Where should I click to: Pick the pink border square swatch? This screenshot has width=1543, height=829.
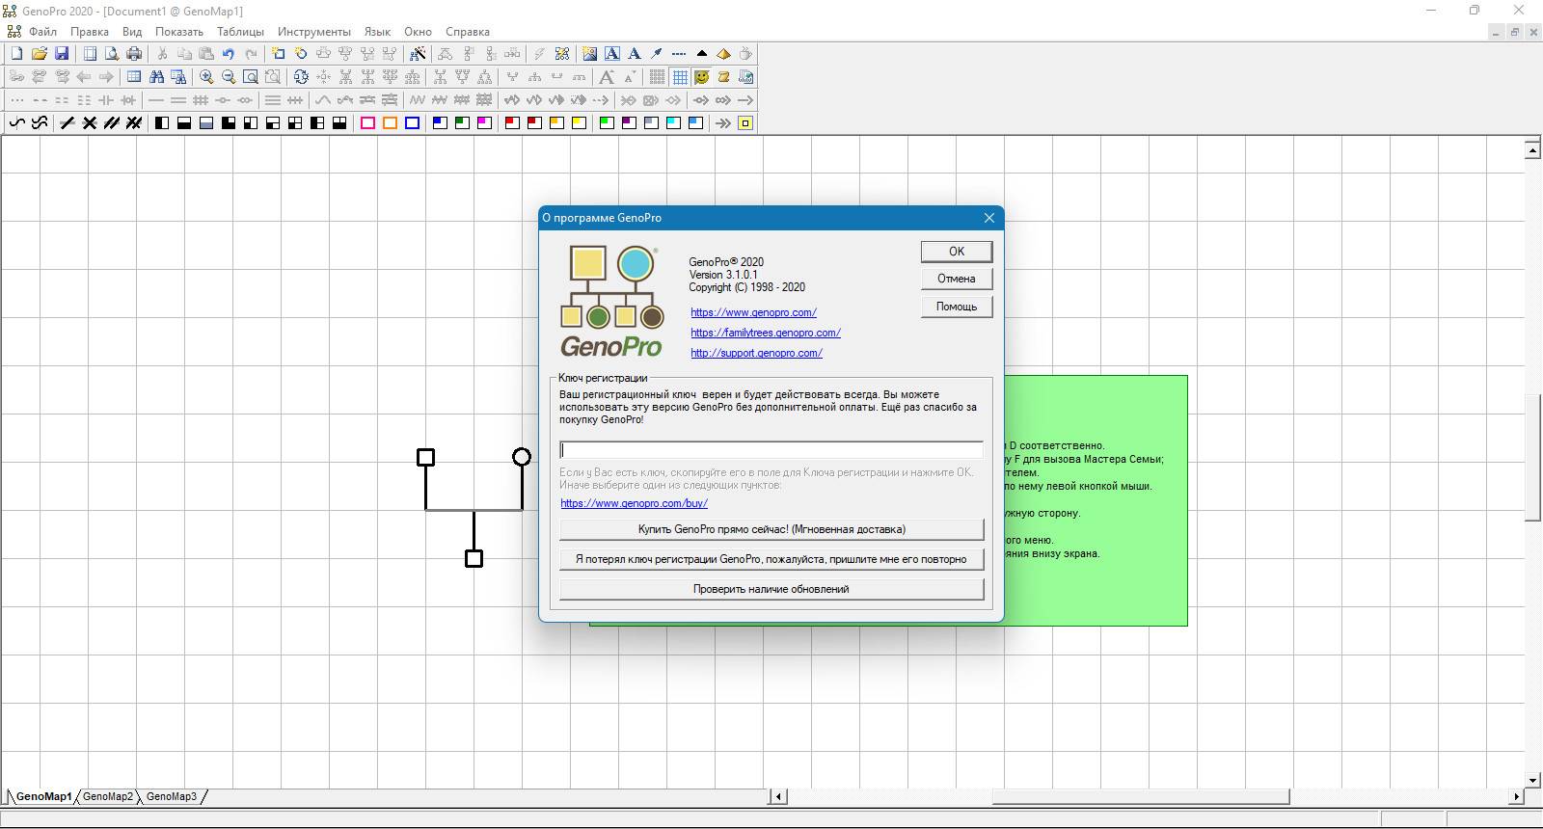367,123
